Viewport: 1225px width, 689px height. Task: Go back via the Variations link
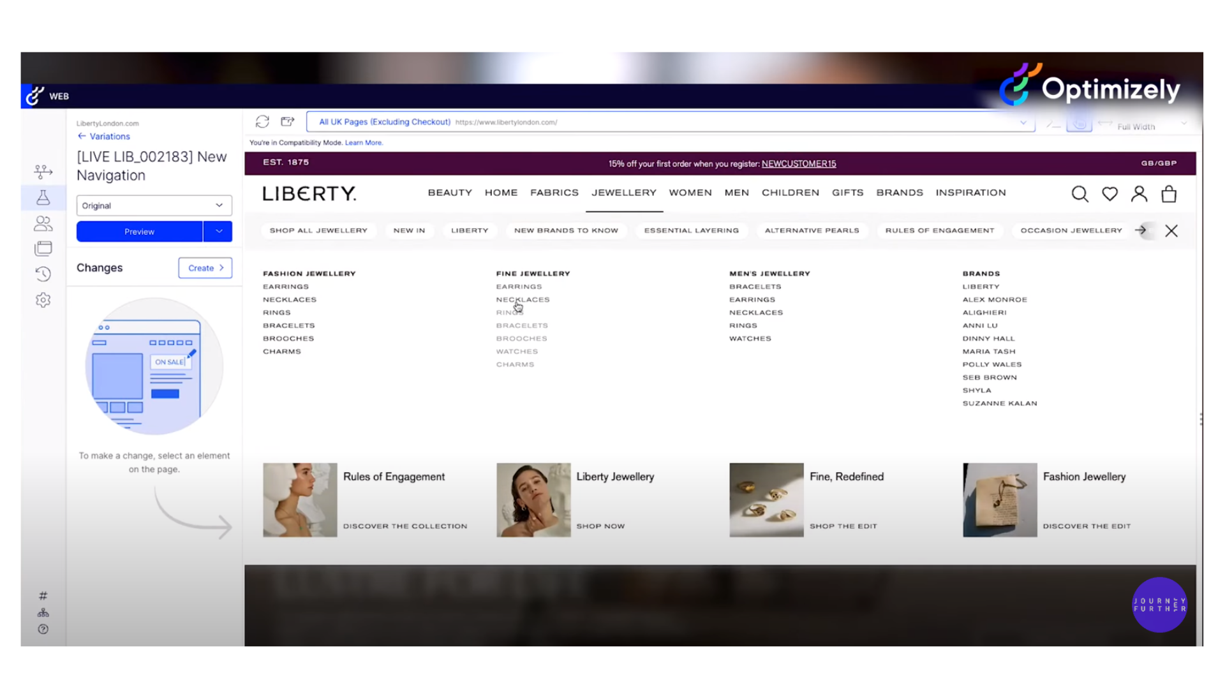pyautogui.click(x=104, y=137)
